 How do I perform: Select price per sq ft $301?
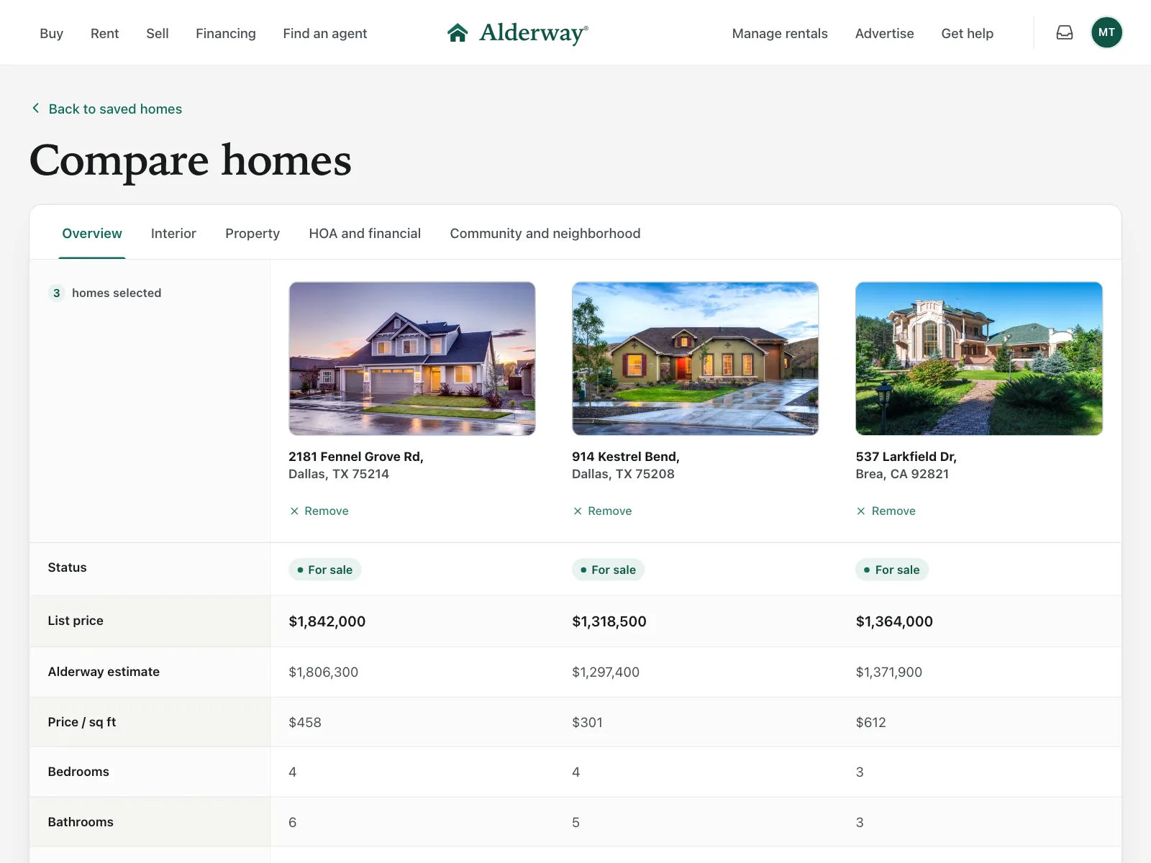pos(588,722)
